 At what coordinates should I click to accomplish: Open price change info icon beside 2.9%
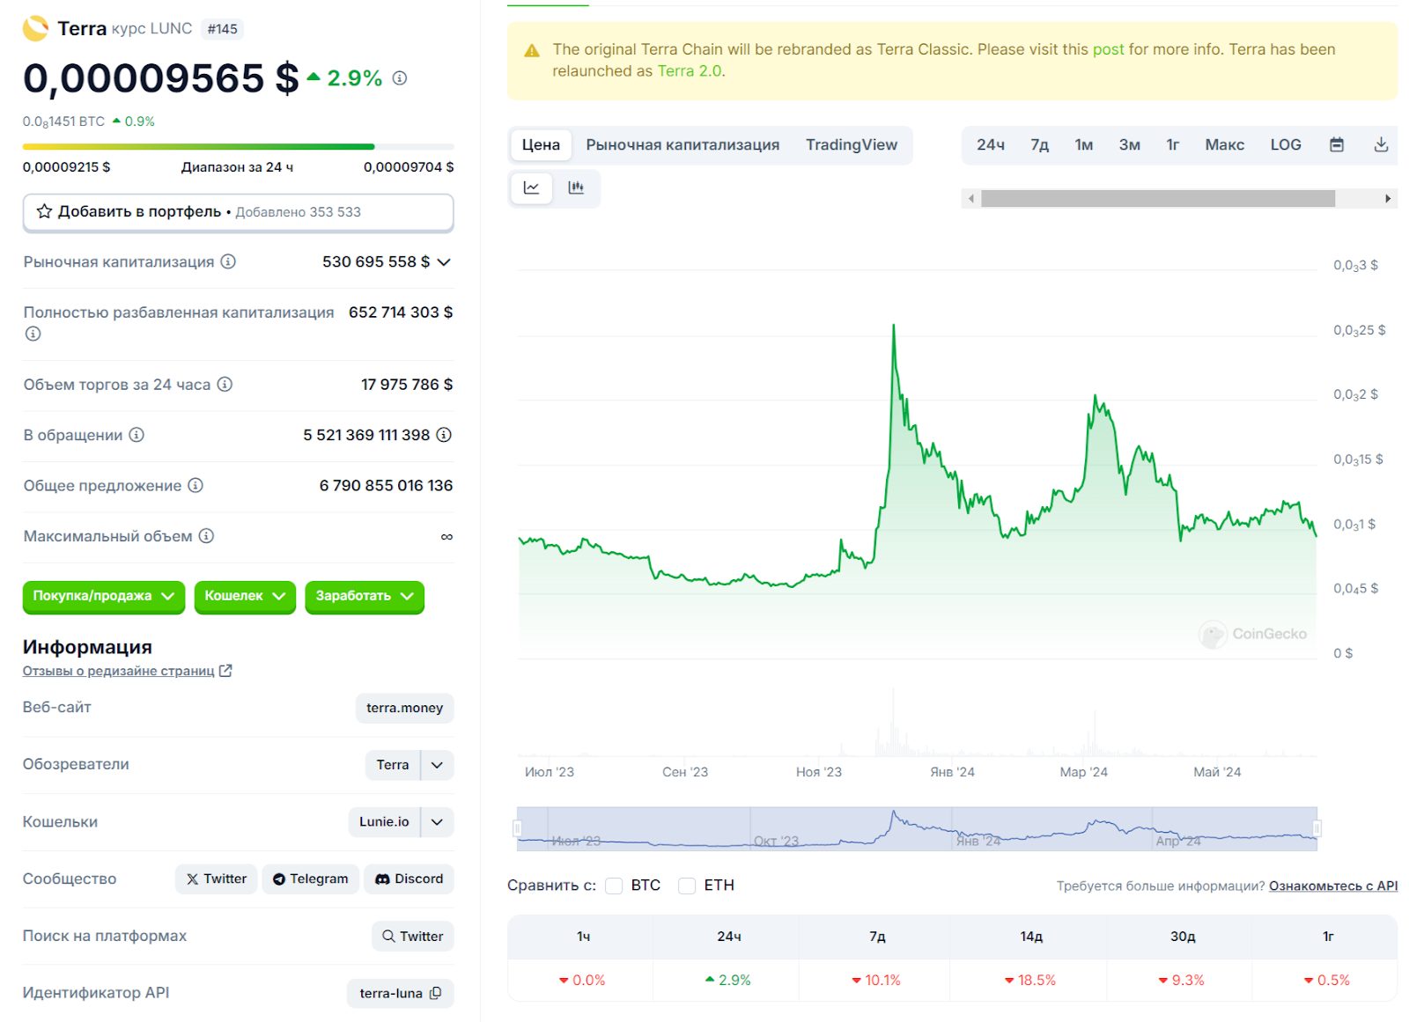[400, 78]
